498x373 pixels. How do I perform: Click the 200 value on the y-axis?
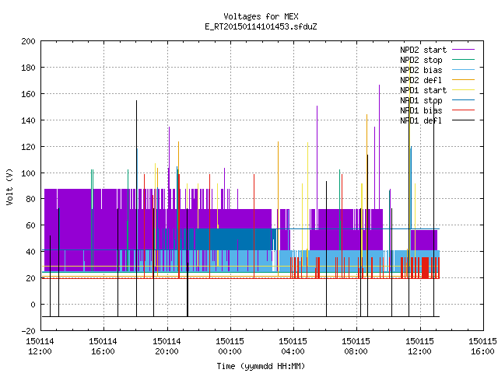(28, 41)
